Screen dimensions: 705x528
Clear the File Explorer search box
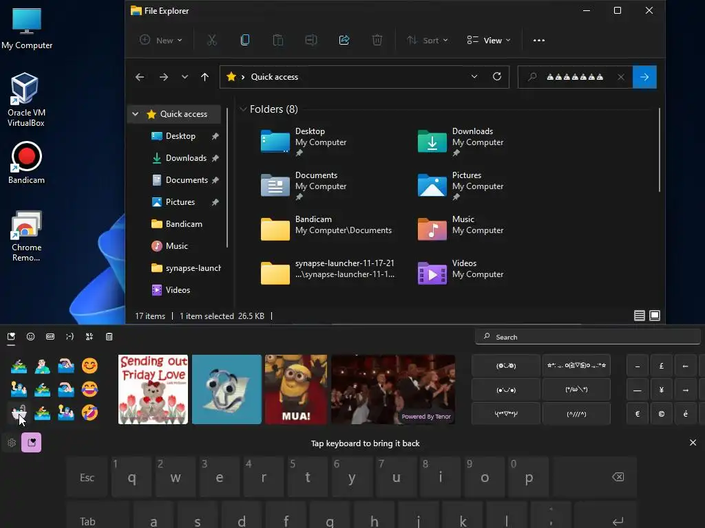point(621,77)
